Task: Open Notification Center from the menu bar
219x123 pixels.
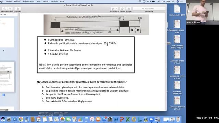Action: [x=182, y=1]
